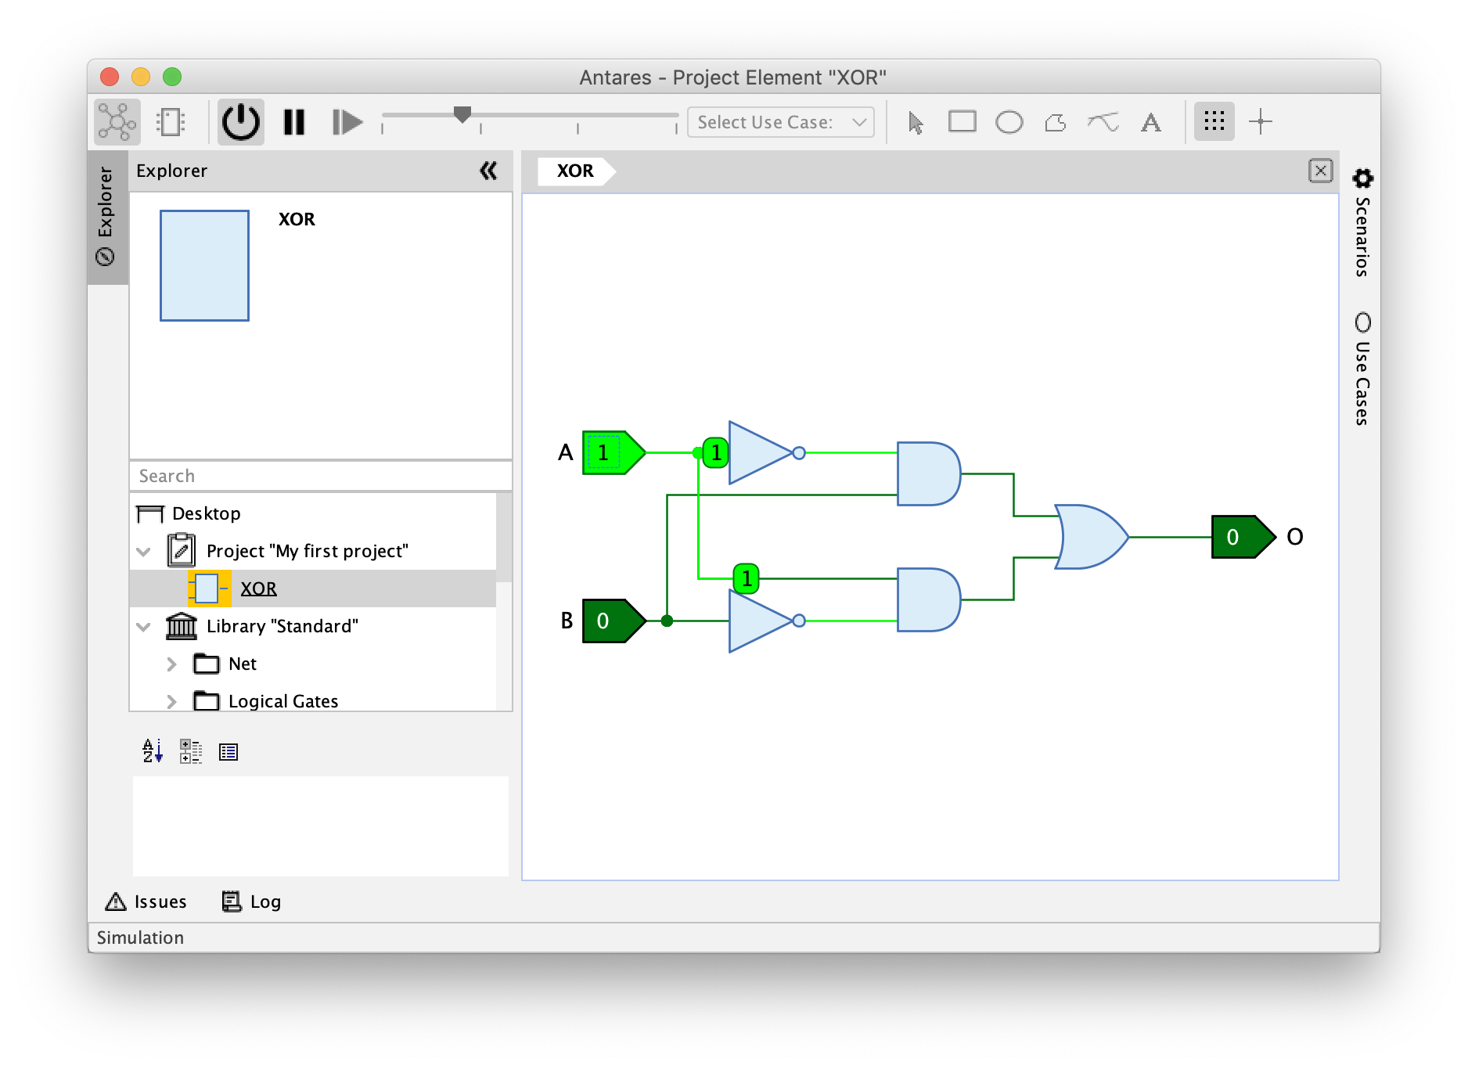
Task: Select the Logical Gates folder label
Action: pyautogui.click(x=283, y=701)
